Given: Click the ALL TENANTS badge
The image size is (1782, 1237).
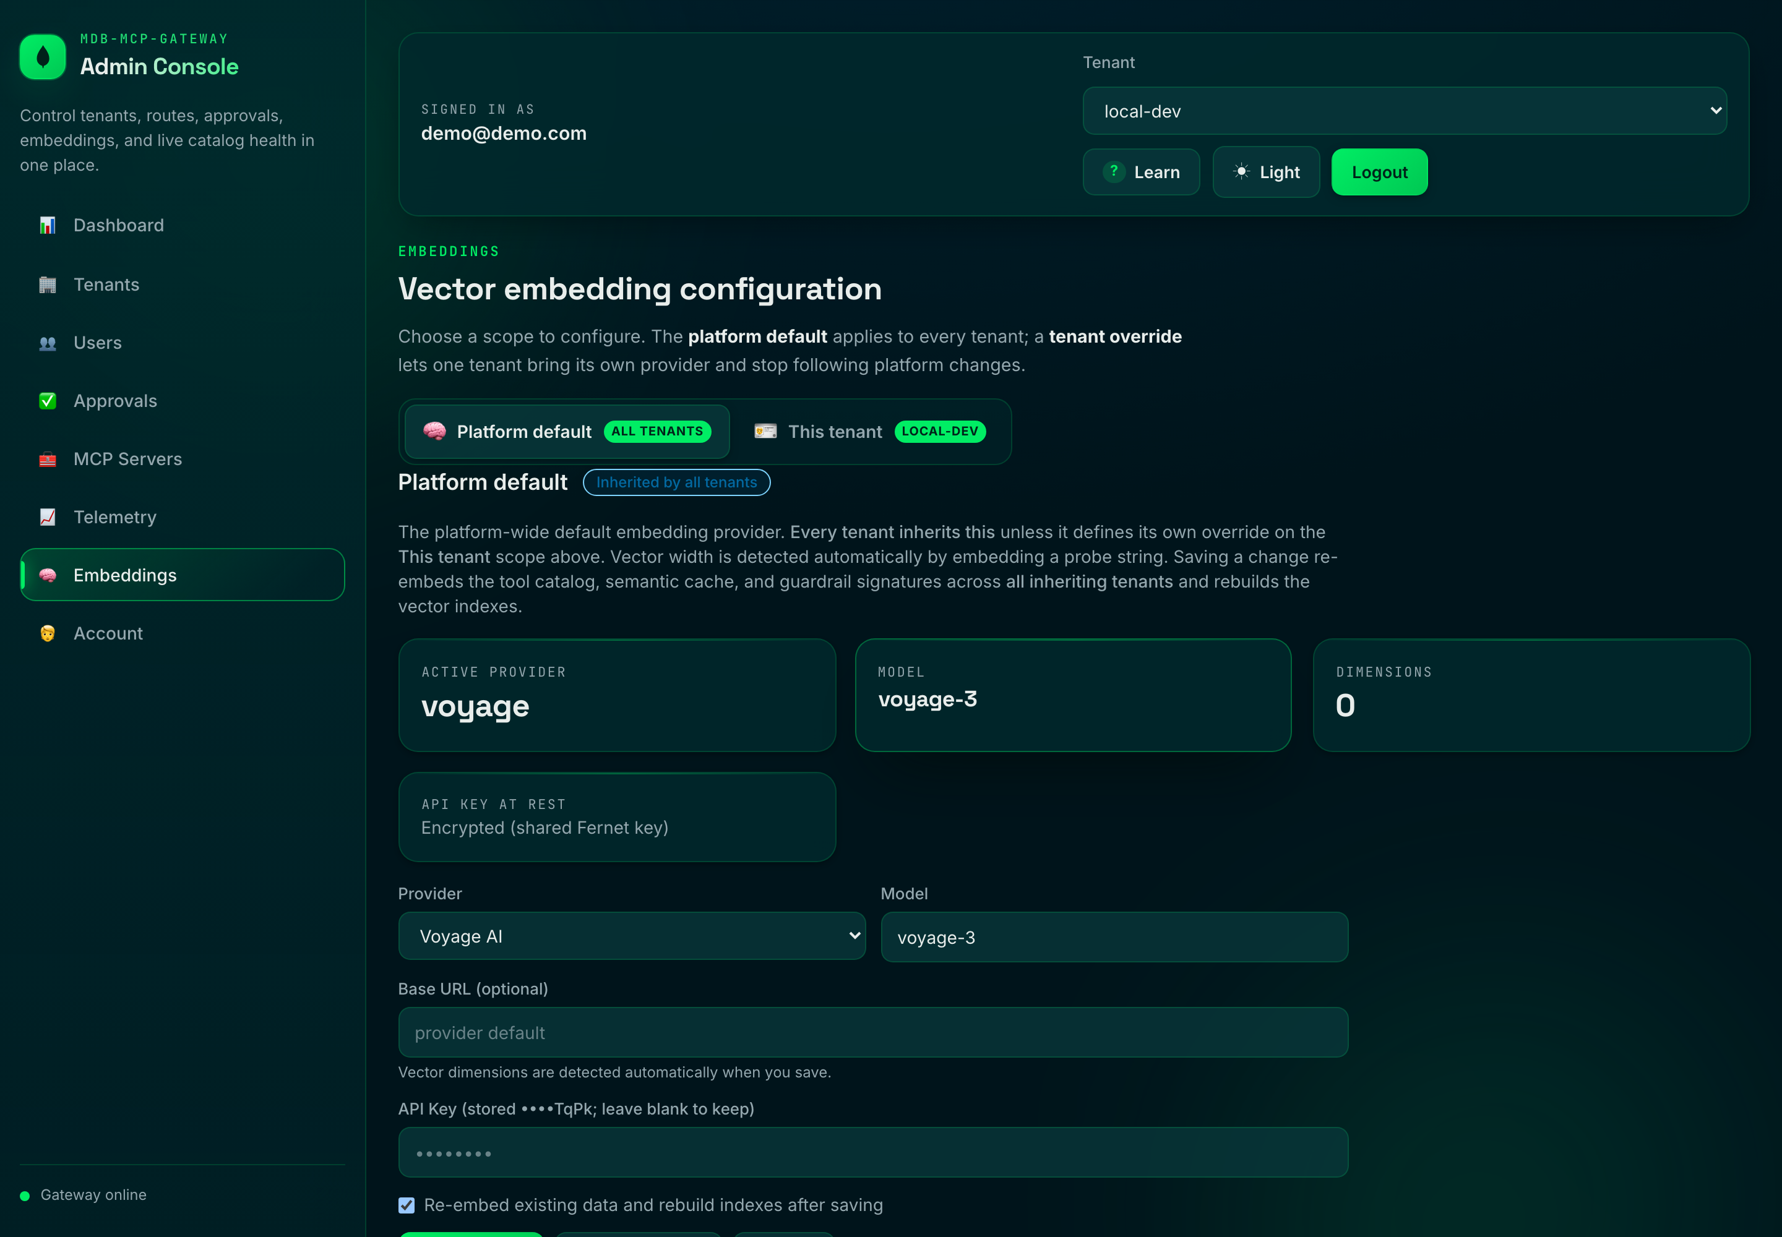Looking at the screenshot, I should tap(657, 431).
